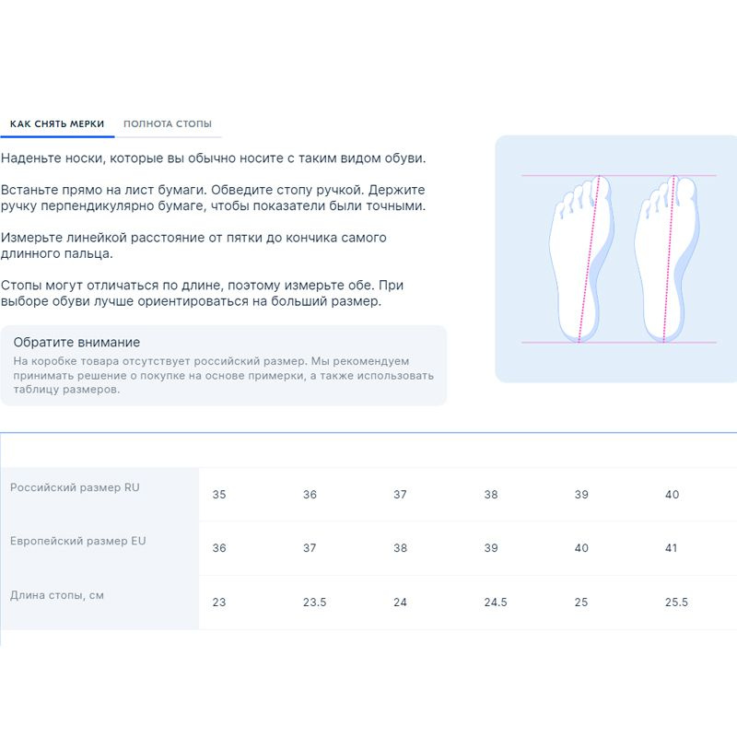Viewport: 737px width, 737px height.
Task: Click the foot measurement illustration
Action: pyautogui.click(x=616, y=259)
